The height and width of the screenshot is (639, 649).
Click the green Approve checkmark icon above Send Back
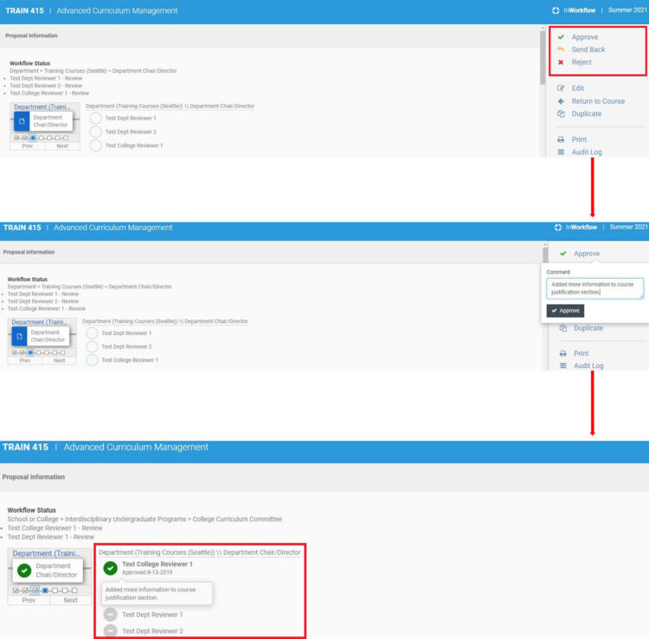click(x=561, y=37)
